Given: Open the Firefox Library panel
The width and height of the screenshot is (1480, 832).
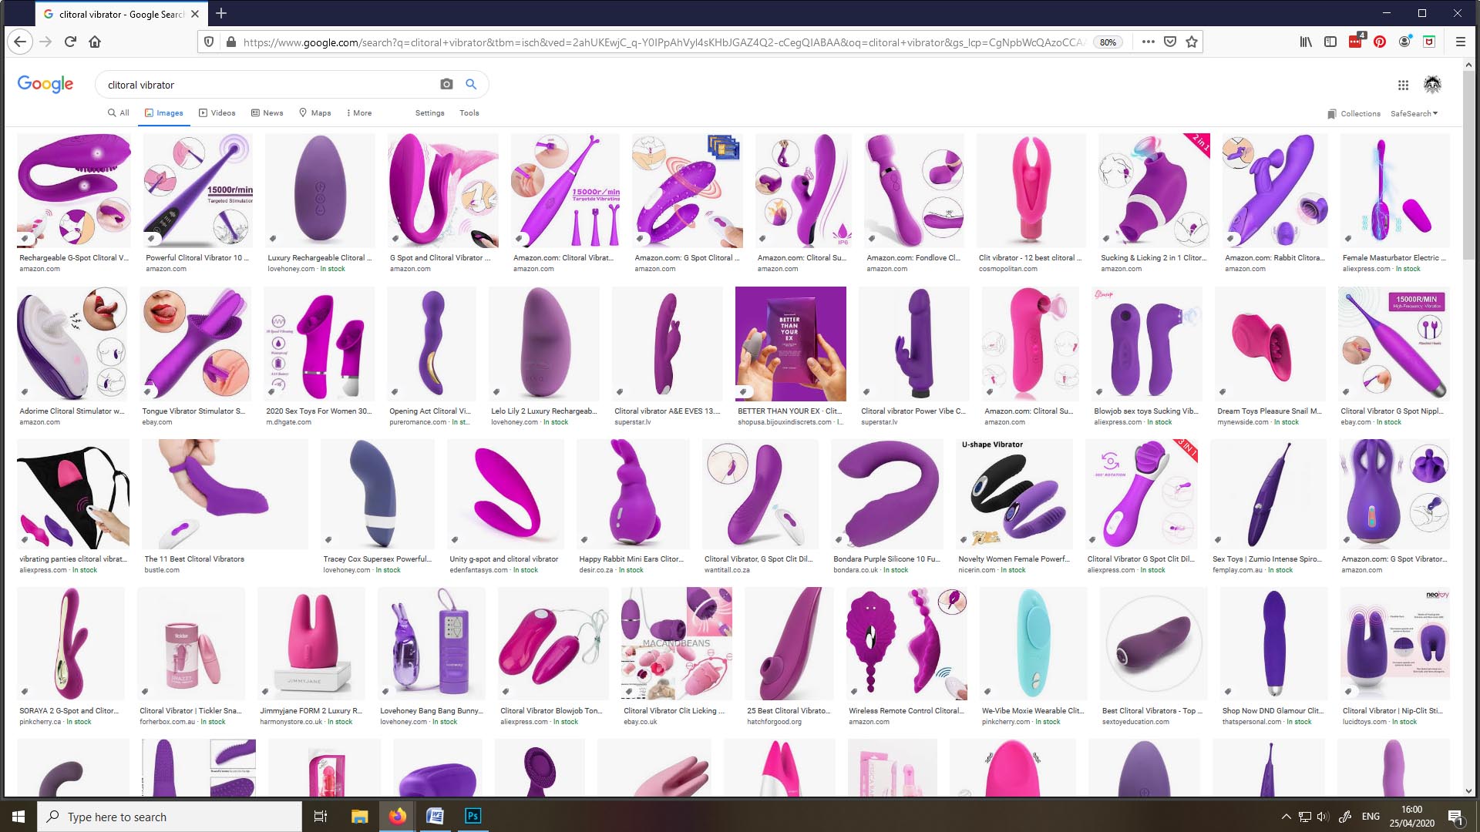Looking at the screenshot, I should click(1306, 42).
